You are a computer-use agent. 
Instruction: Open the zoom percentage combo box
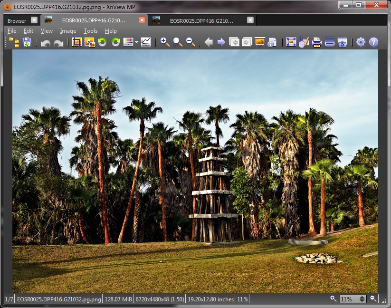[349, 299]
